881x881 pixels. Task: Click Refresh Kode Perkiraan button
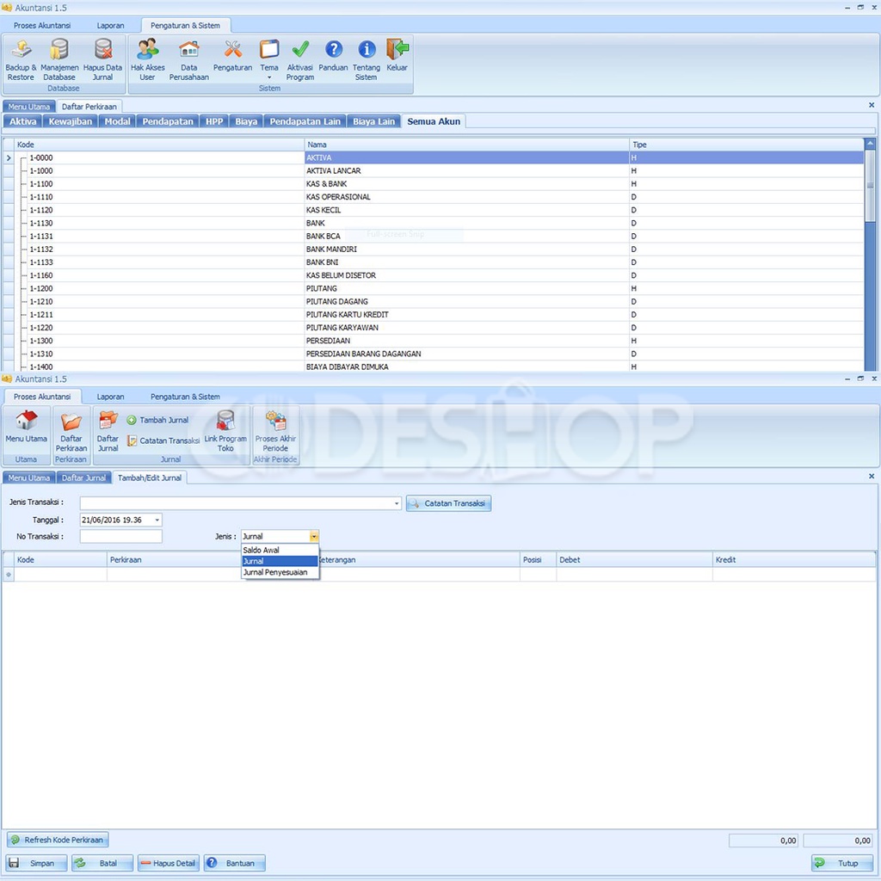pyautogui.click(x=58, y=840)
